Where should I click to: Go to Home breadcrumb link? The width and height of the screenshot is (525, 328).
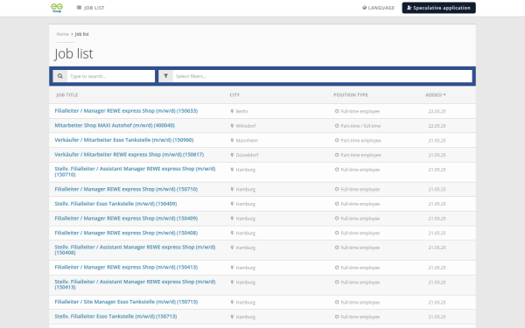click(63, 34)
